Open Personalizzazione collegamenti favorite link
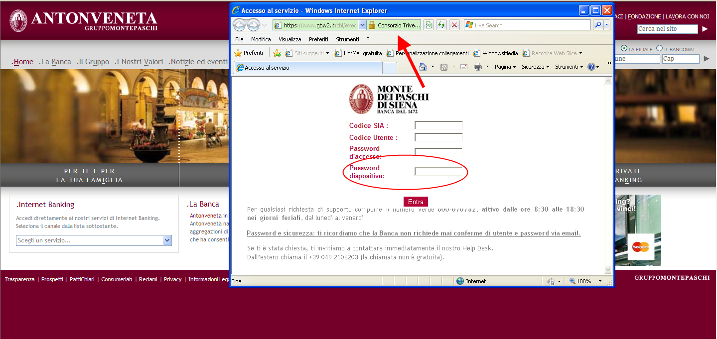Image resolution: width=717 pixels, height=339 pixels. 428,53
